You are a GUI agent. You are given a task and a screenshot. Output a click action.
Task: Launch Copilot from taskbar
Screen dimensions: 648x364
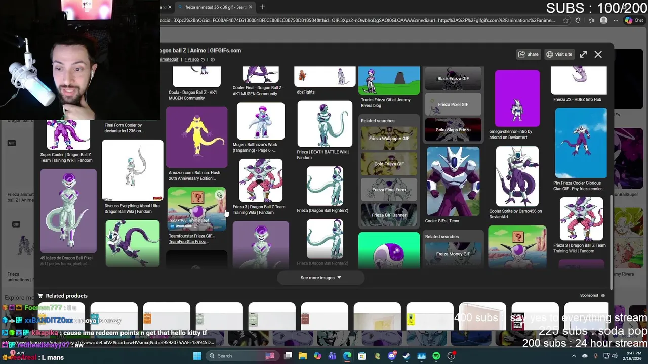(x=317, y=356)
